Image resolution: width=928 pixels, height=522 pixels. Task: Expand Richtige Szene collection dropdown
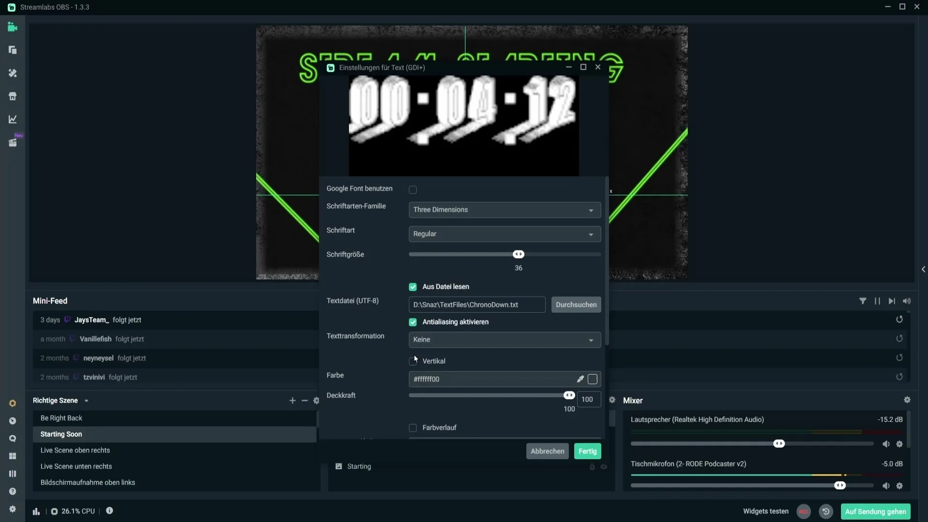(x=87, y=401)
